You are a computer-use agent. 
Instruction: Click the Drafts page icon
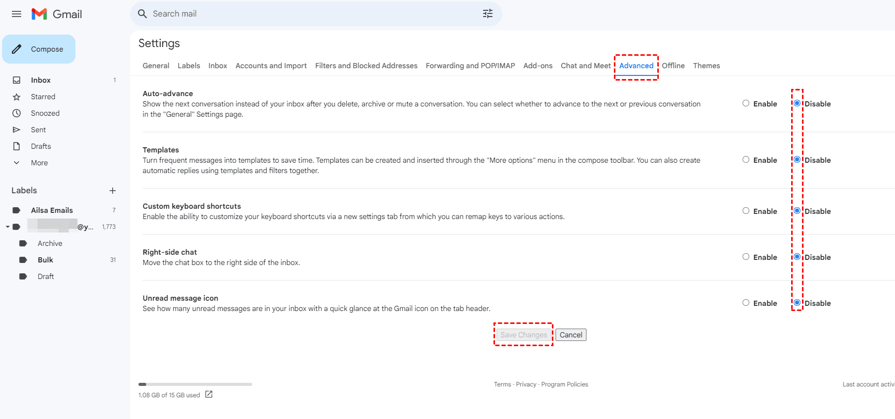click(x=17, y=146)
